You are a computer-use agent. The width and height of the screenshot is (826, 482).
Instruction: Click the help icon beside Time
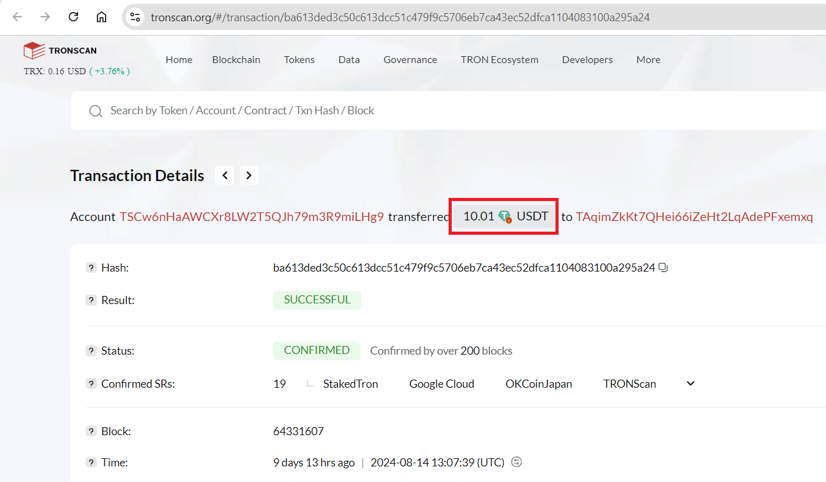(x=91, y=463)
